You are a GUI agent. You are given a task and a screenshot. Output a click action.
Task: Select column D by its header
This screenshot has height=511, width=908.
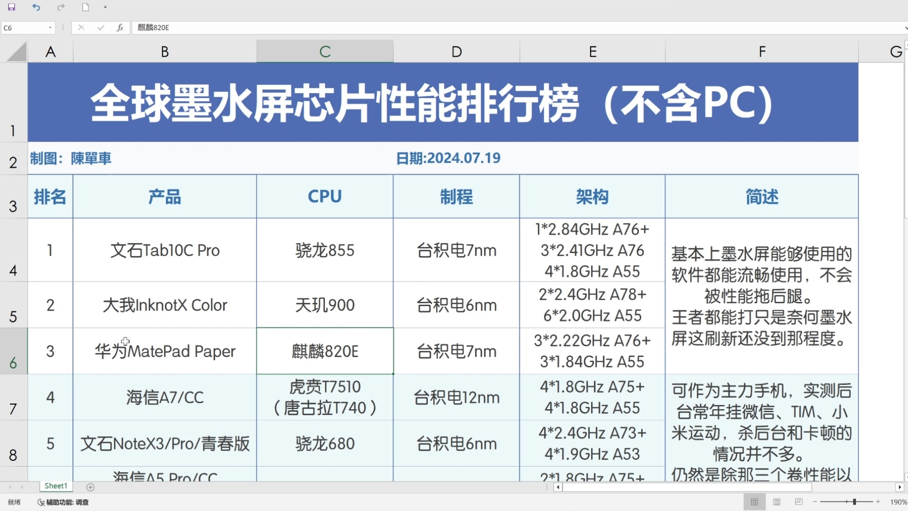(455, 51)
